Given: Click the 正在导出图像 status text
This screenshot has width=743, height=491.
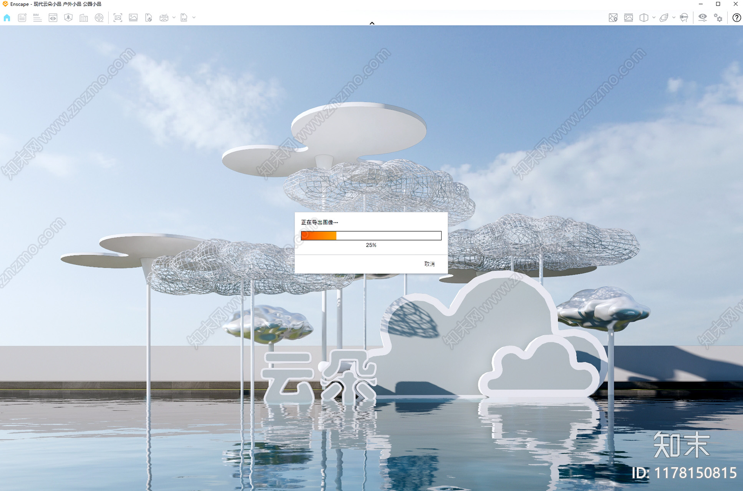Looking at the screenshot, I should click(319, 222).
